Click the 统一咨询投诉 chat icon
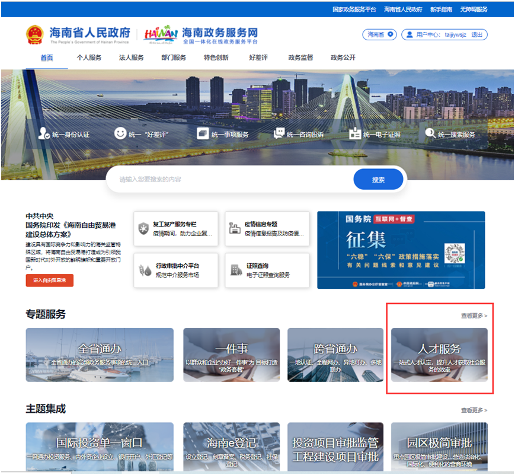The height and width of the screenshot is (475, 515). click(x=279, y=133)
